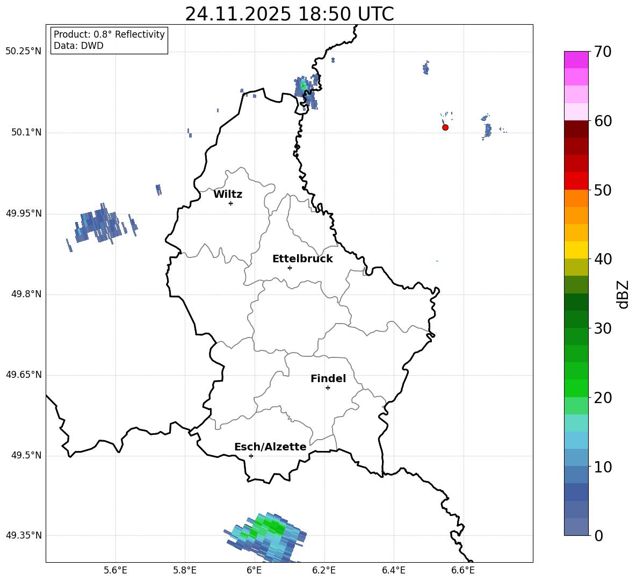Image resolution: width=636 pixels, height=581 pixels.
Task: Click the 20 value on colorbar
Action: pyautogui.click(x=603, y=398)
